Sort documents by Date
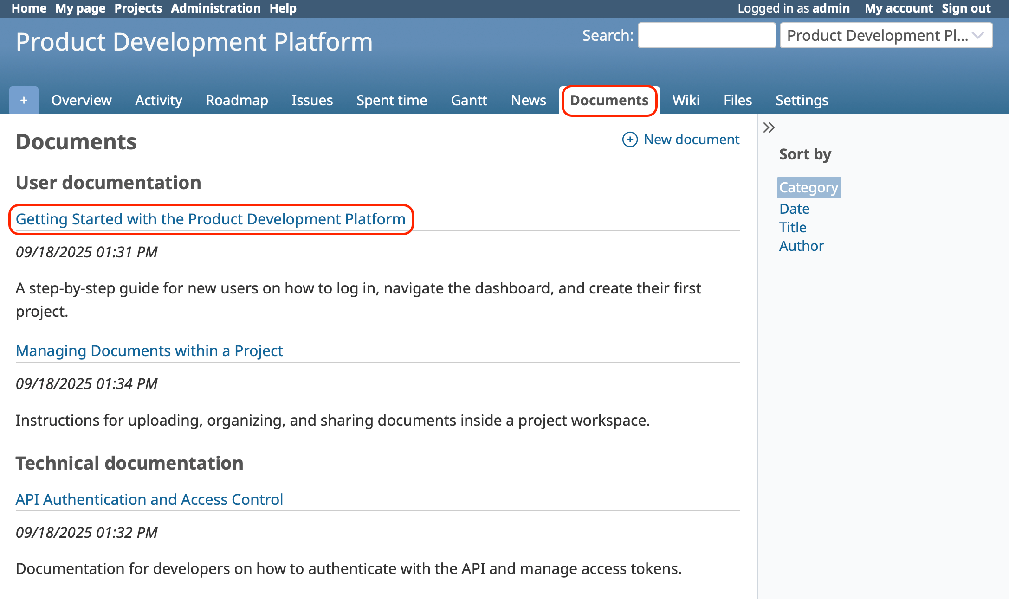Viewport: 1009px width, 599px height. [x=794, y=209]
